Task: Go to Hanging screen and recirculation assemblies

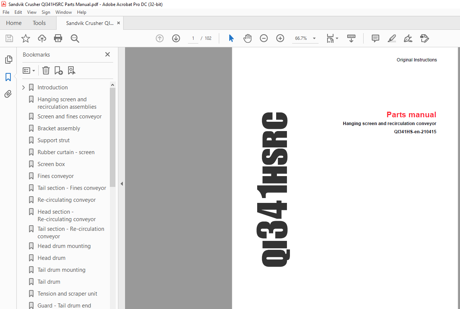Action: pyautogui.click(x=67, y=103)
